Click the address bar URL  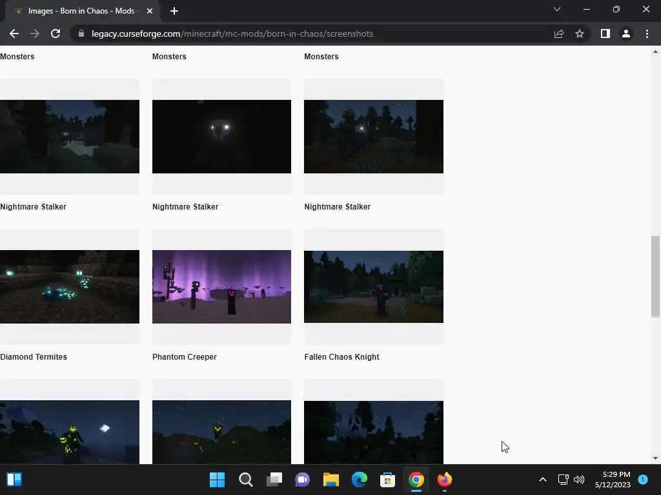click(232, 34)
